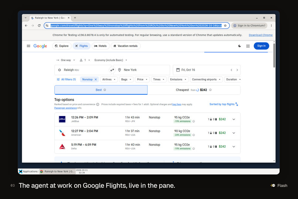The image size is (298, 199).
Task: Open the Price filter dropdown
Action: (x=142, y=79)
